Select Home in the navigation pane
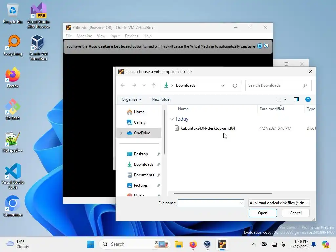This screenshot has width=336, height=252. [x=139, y=112]
